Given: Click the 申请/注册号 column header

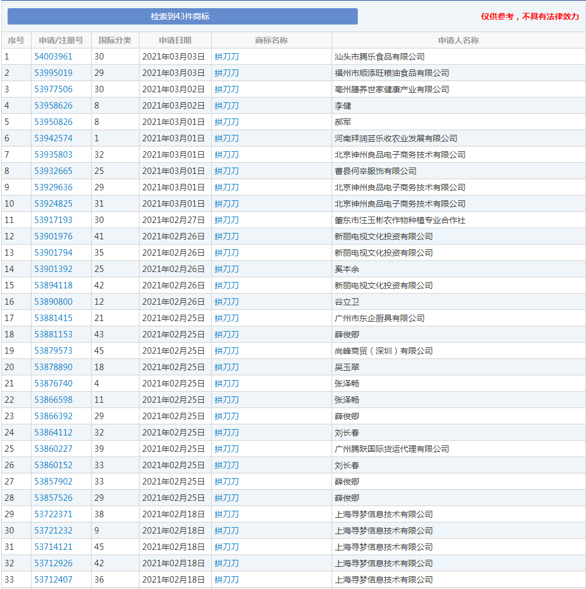Looking at the screenshot, I should pyautogui.click(x=61, y=40).
